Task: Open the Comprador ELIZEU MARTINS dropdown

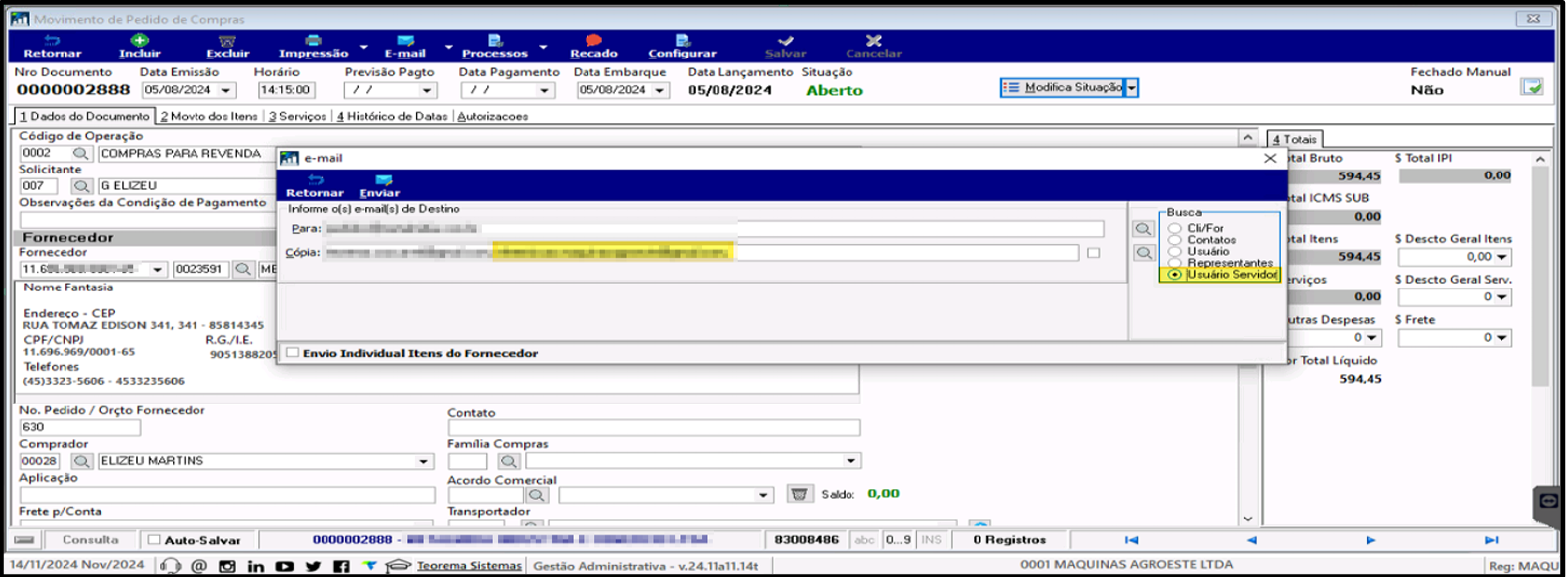Action: click(x=424, y=461)
